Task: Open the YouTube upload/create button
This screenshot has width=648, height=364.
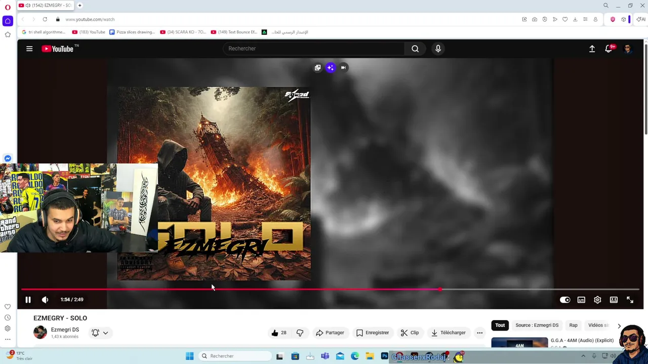Action: (592, 49)
